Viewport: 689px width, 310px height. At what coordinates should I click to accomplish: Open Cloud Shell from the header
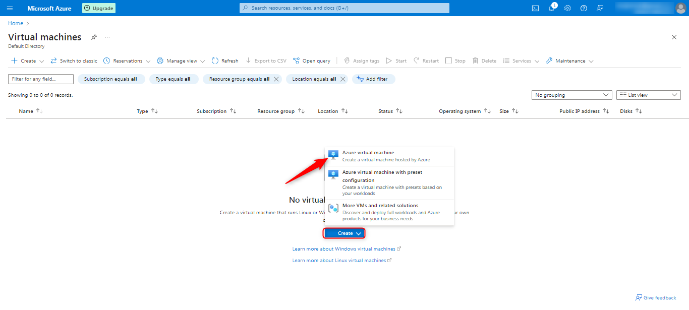(535, 8)
